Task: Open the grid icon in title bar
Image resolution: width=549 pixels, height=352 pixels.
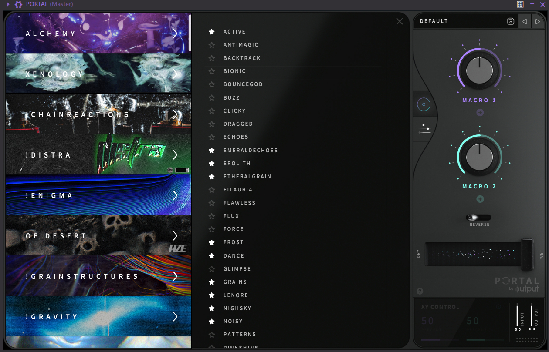Action: click(x=520, y=4)
